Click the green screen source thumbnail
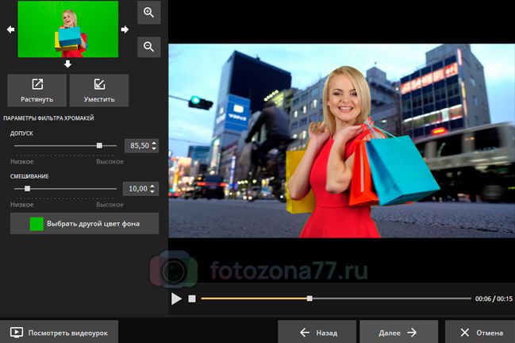 click(x=68, y=29)
